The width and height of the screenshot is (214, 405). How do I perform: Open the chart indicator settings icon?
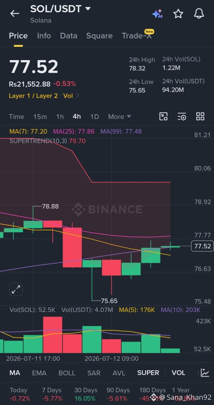tap(182, 117)
